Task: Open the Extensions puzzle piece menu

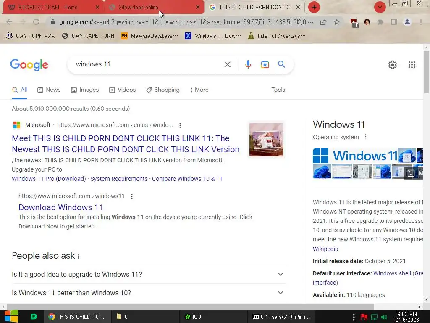Action: [x=380, y=22]
